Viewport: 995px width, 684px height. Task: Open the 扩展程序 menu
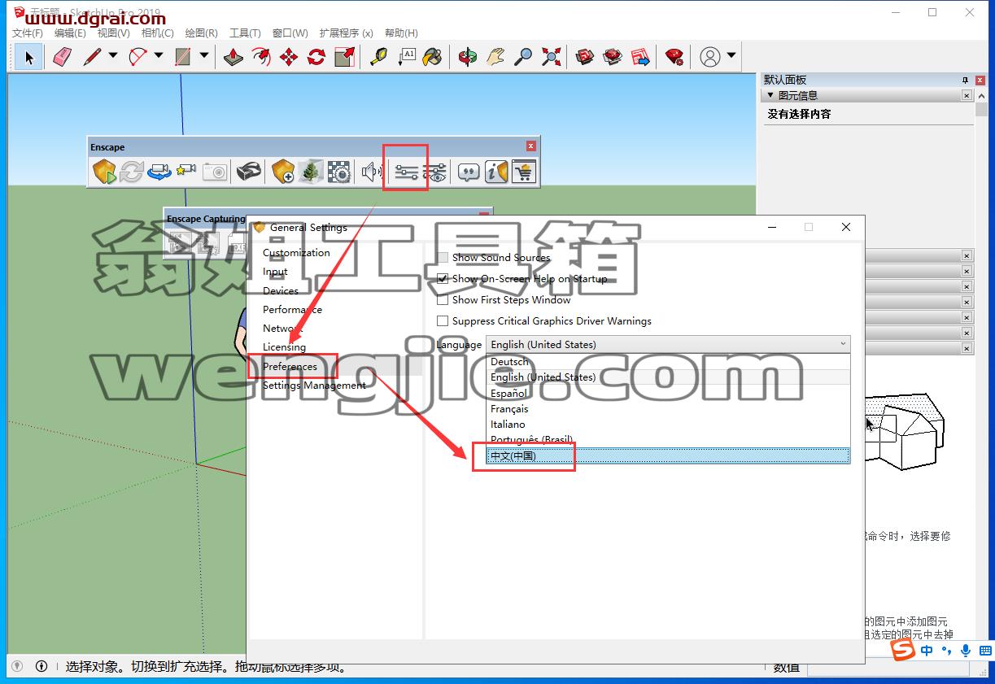[x=347, y=33]
